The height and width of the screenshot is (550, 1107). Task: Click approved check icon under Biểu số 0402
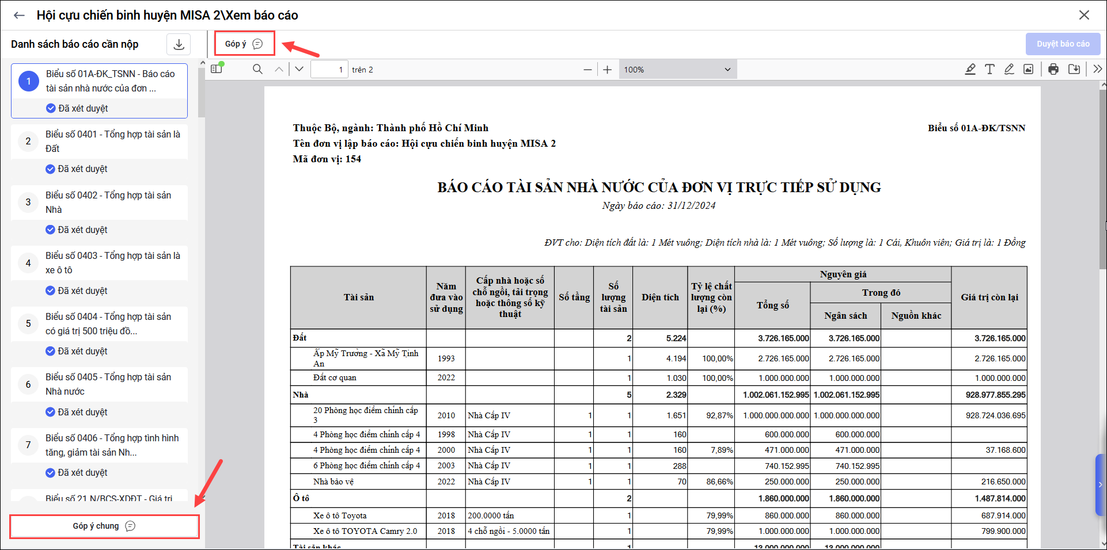(x=51, y=230)
